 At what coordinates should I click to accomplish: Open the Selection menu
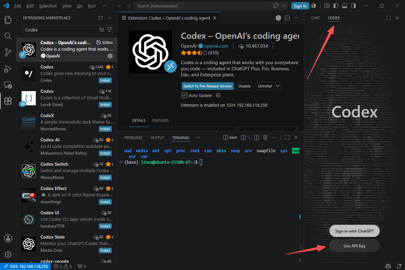point(48,6)
